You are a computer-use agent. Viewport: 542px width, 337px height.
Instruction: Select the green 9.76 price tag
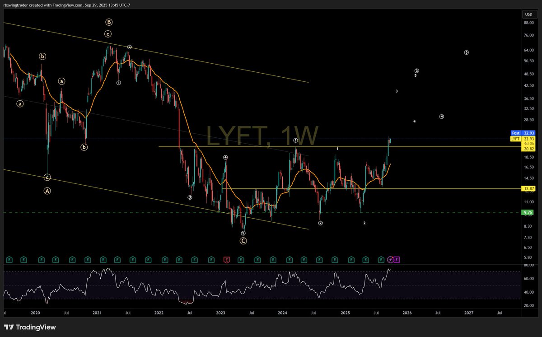528,212
